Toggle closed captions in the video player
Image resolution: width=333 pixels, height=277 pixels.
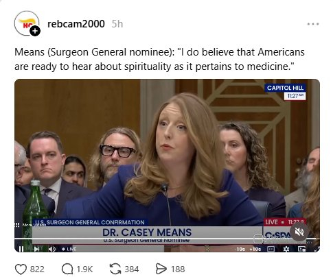click(x=271, y=249)
